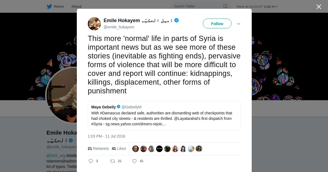The image size is (328, 172).
Task: View the 41 Likes list
Action: [x=119, y=149]
